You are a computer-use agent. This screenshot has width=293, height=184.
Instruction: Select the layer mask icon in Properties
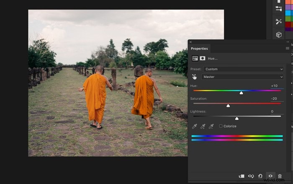coord(203,59)
